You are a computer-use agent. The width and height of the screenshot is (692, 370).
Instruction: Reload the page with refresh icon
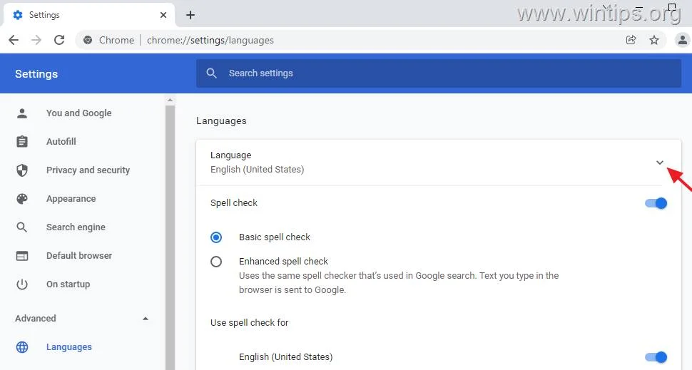click(59, 40)
